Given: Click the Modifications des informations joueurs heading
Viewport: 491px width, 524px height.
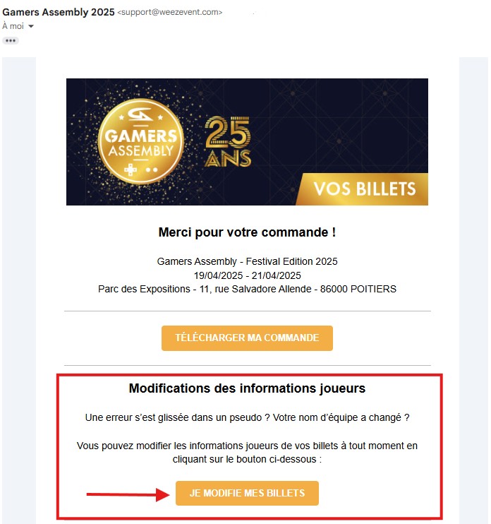Looking at the screenshot, I should click(247, 388).
